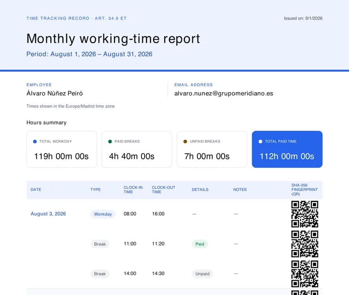Select the Total Workday card
Image resolution: width=349 pixels, height=295 pixels.
(x=62, y=149)
